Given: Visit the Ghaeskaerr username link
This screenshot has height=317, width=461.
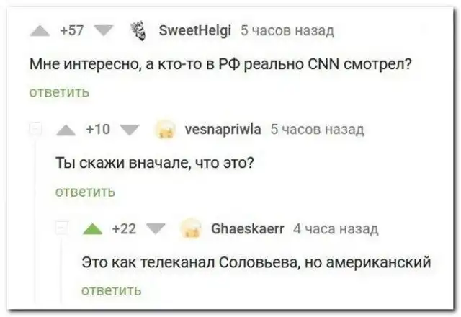Looking at the screenshot, I should pyautogui.click(x=246, y=228).
